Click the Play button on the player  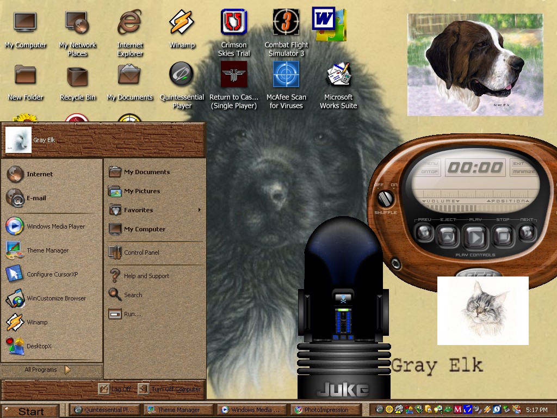pyautogui.click(x=475, y=236)
